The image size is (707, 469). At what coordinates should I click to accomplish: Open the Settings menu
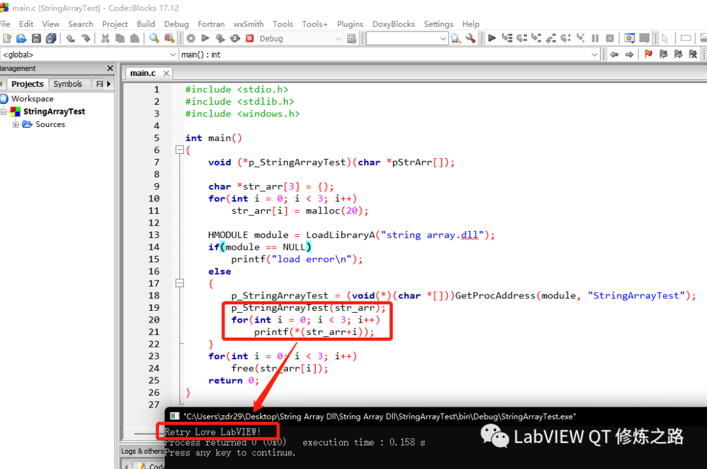pos(438,24)
